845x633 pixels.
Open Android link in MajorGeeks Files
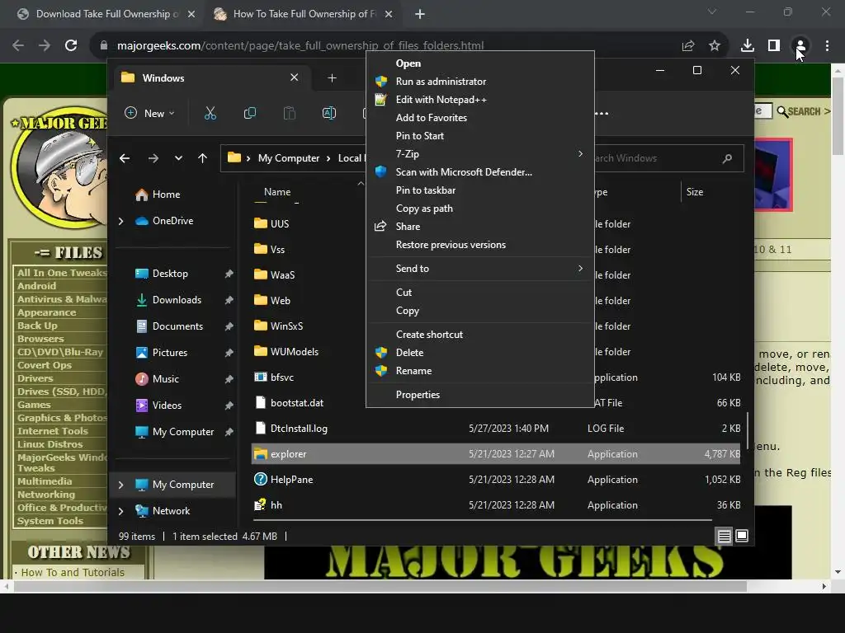point(36,286)
